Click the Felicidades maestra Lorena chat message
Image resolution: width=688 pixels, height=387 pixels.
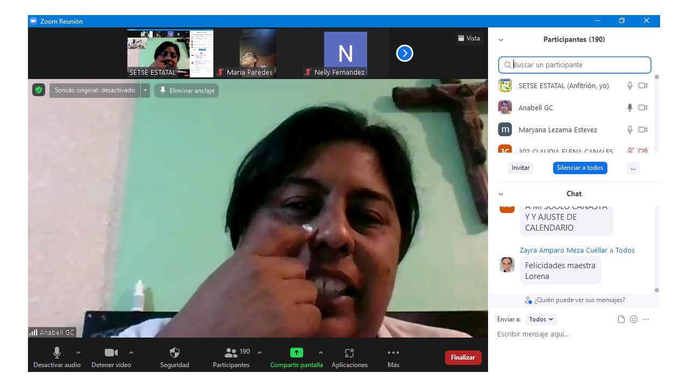pos(560,271)
